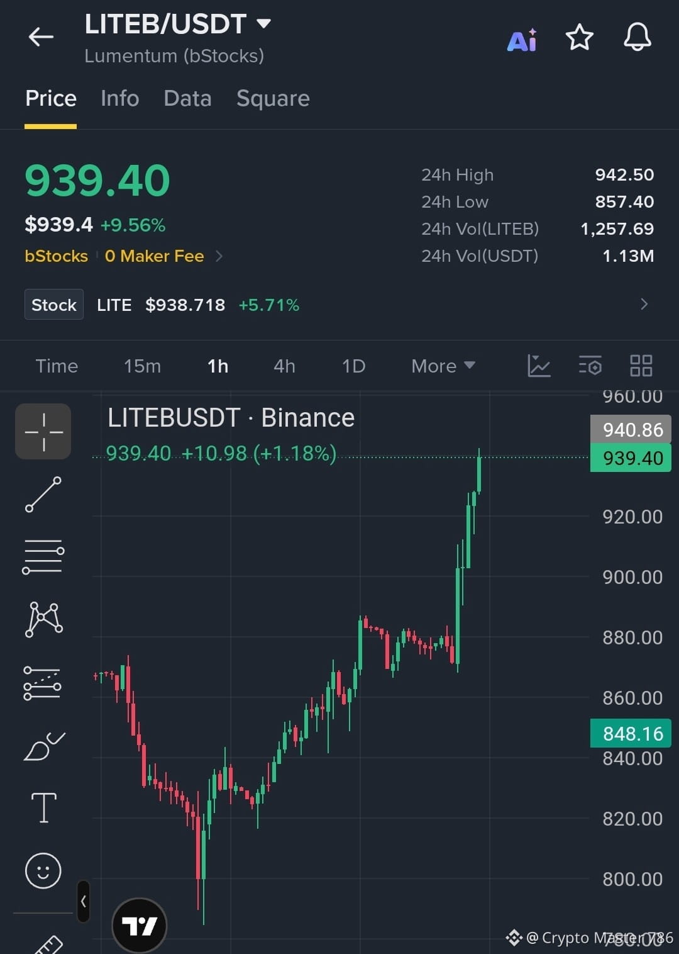The width and height of the screenshot is (679, 954).
Task: Add LITEB/USDT to favorites star
Action: [579, 38]
